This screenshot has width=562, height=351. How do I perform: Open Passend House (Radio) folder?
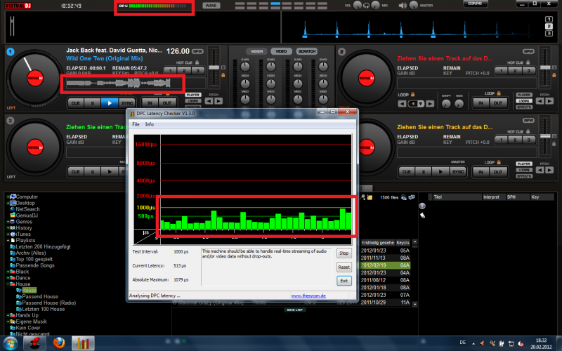[x=48, y=303]
